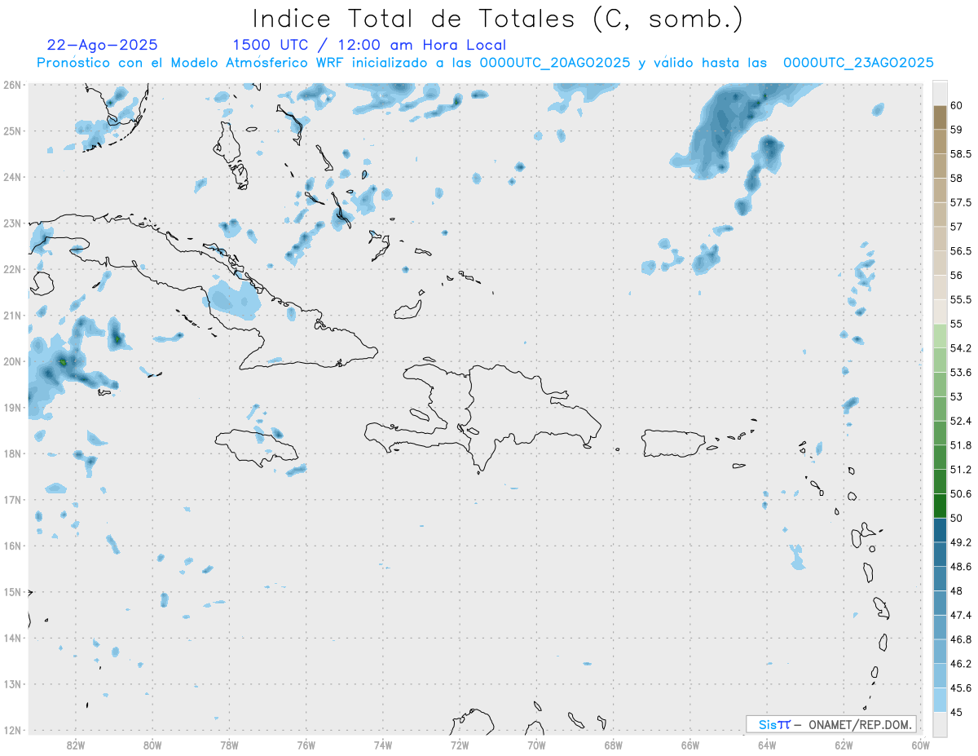Screen dimensions: 978x756
Task: Click the 12N latitude axis label
Action: (12, 730)
